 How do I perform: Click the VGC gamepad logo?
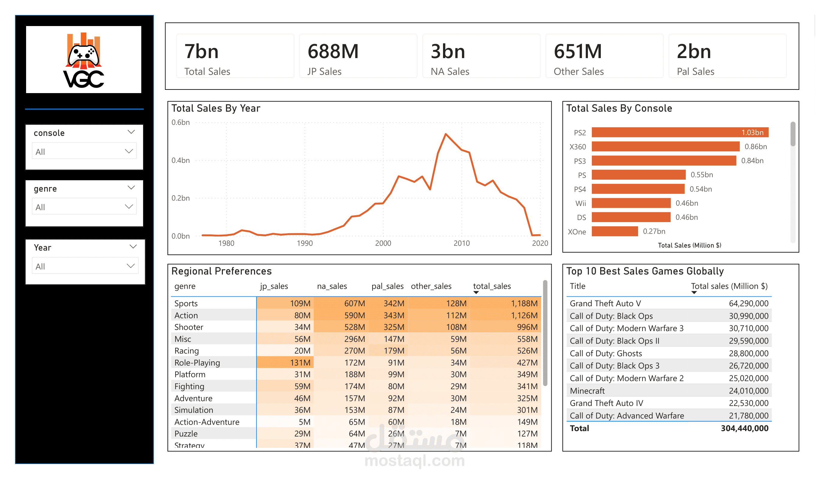tap(83, 60)
